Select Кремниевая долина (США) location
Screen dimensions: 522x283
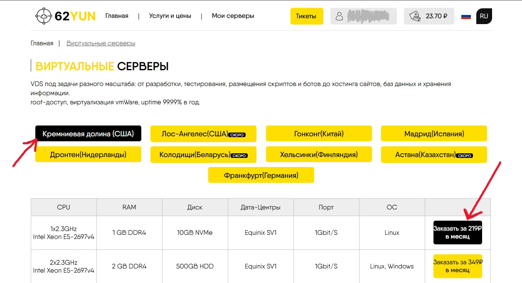pos(88,134)
